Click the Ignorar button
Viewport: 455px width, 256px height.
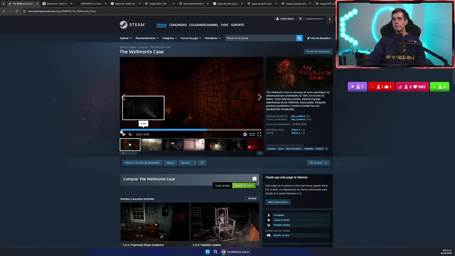click(x=185, y=162)
